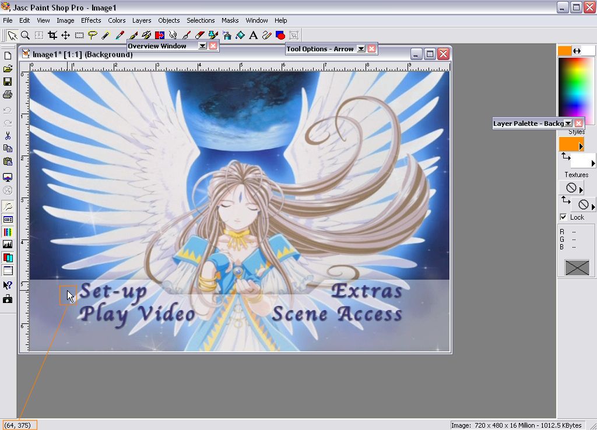Screen dimensions: 597x430
Task: Expand the Tool Options roll-up arrow
Action: tap(361, 49)
